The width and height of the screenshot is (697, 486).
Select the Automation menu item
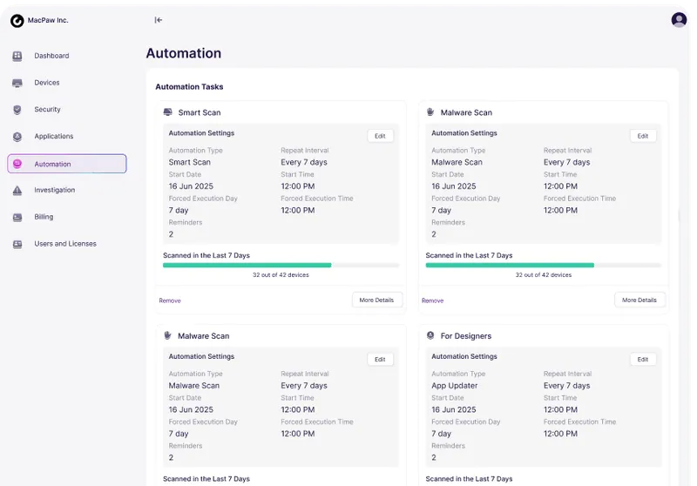(67, 164)
